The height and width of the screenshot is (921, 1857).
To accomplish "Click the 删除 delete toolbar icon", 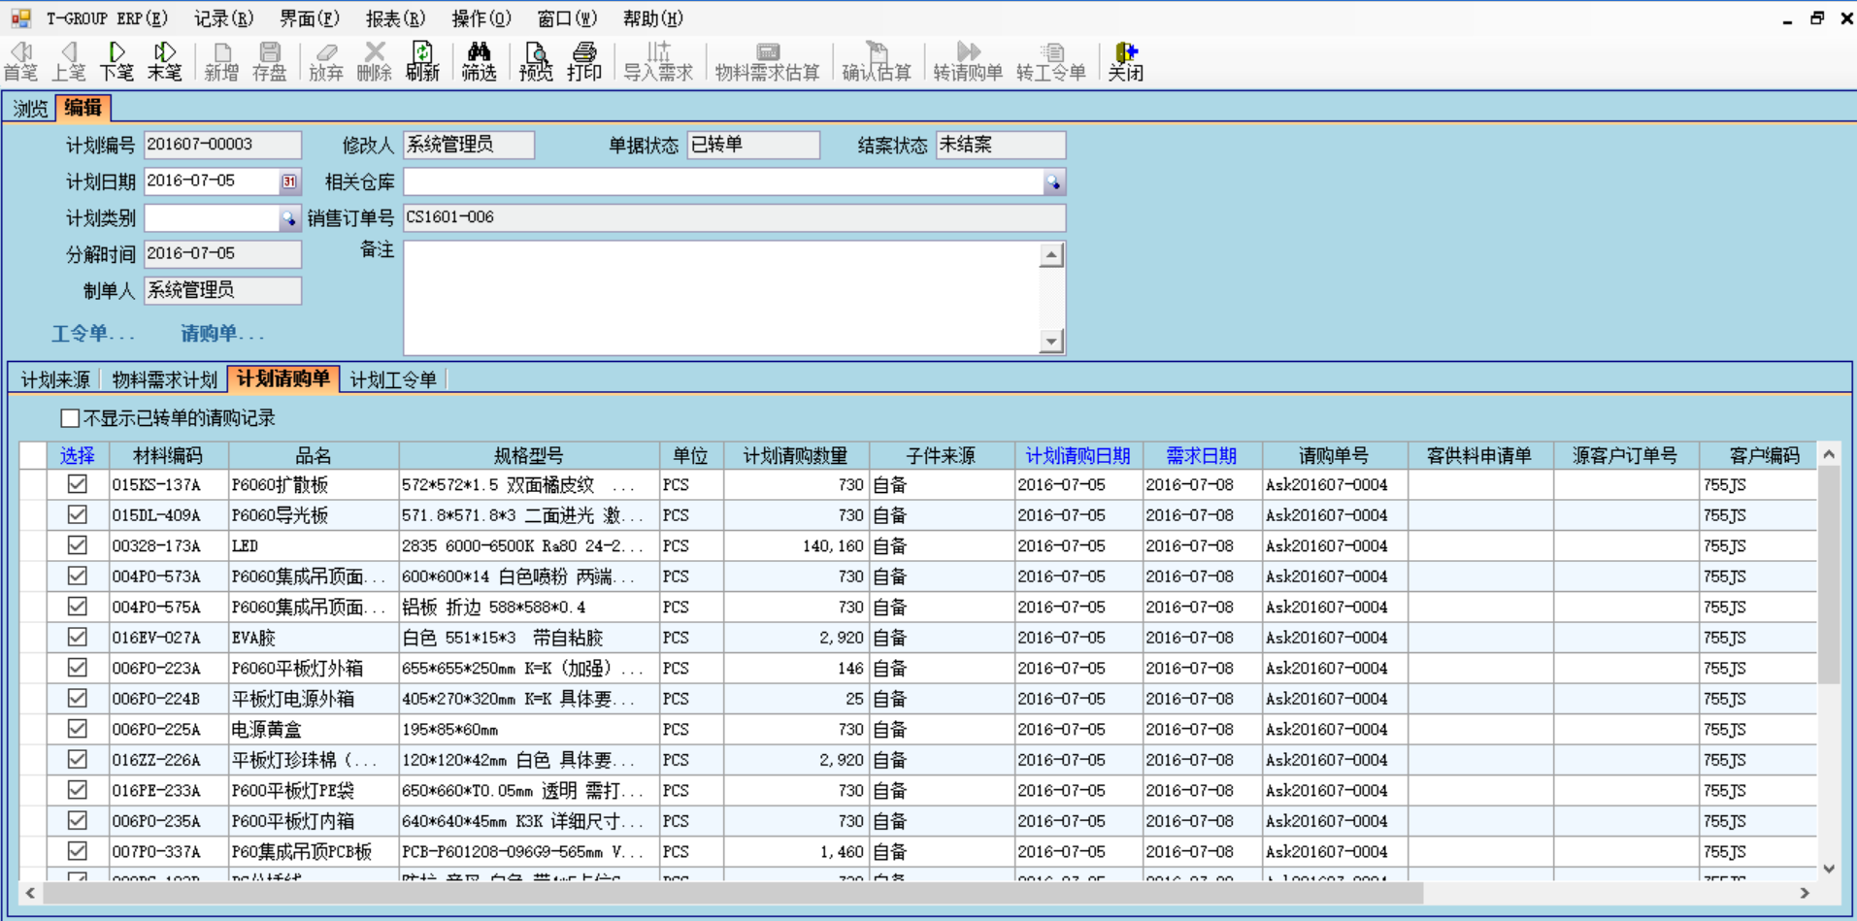I will coord(374,61).
